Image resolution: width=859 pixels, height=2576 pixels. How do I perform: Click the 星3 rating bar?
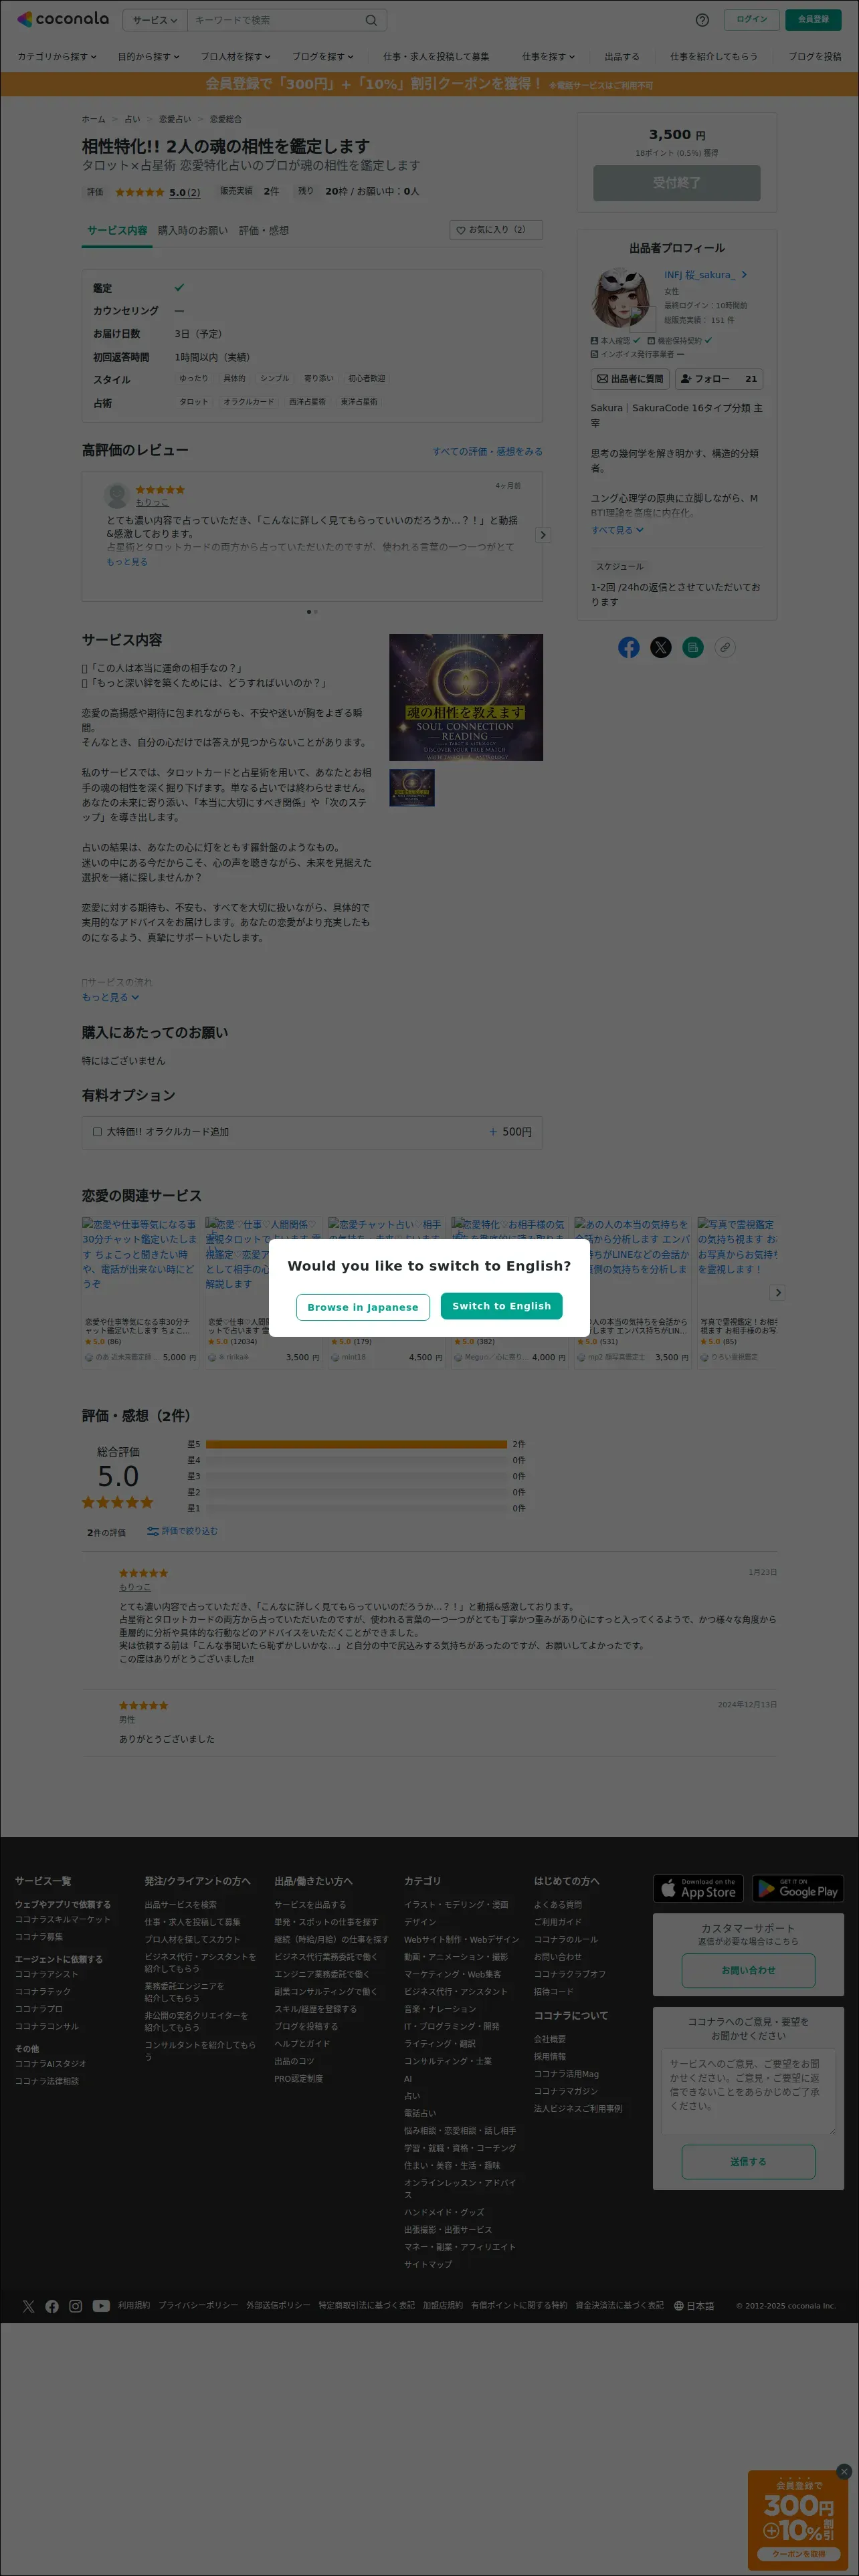click(356, 1476)
